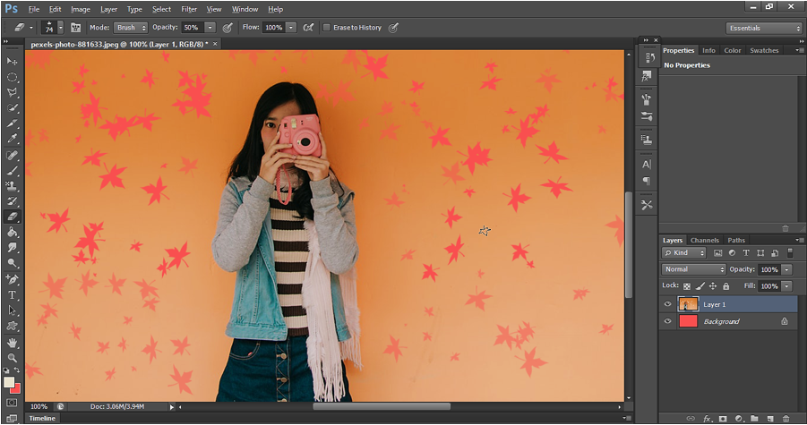This screenshot has width=807, height=425.
Task: Create a new layer group
Action: pos(754,419)
